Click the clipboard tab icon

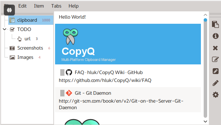pyautogui.click(x=12, y=20)
